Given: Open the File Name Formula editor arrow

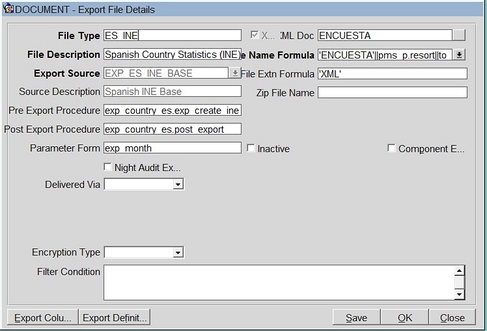Looking at the screenshot, I should pos(459,55).
